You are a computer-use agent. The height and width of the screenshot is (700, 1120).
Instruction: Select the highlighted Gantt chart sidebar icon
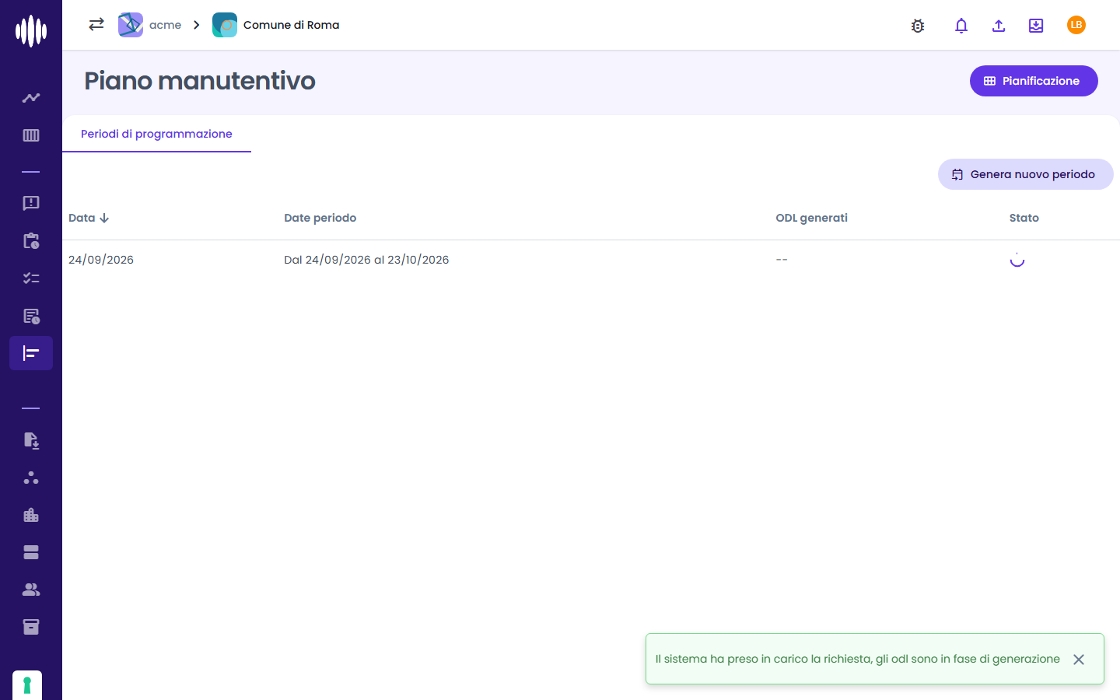pyautogui.click(x=31, y=353)
